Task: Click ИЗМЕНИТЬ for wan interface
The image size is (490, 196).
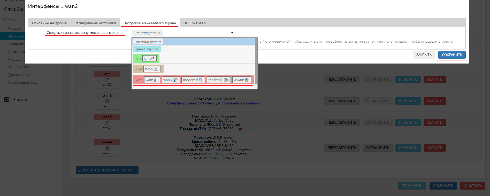Action: (408, 80)
